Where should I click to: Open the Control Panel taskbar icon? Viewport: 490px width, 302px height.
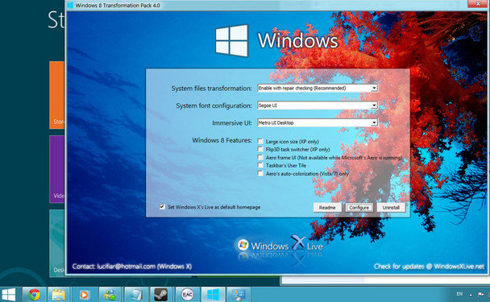pos(239,295)
